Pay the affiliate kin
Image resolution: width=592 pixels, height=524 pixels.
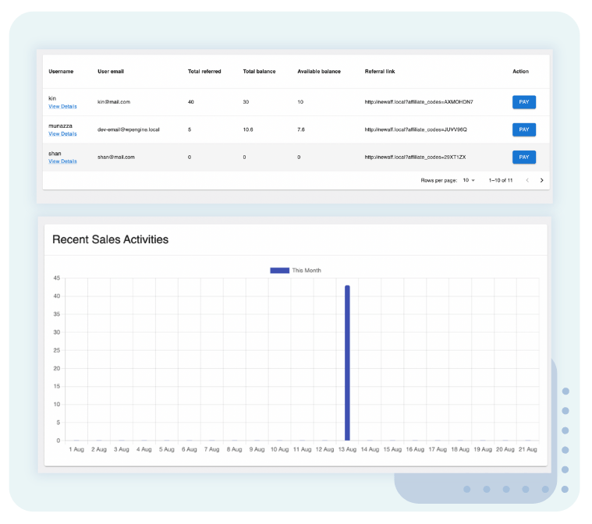coord(523,102)
